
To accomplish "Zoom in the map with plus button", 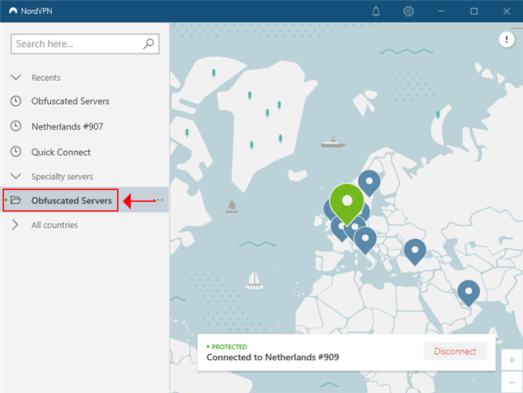I will click(512, 360).
